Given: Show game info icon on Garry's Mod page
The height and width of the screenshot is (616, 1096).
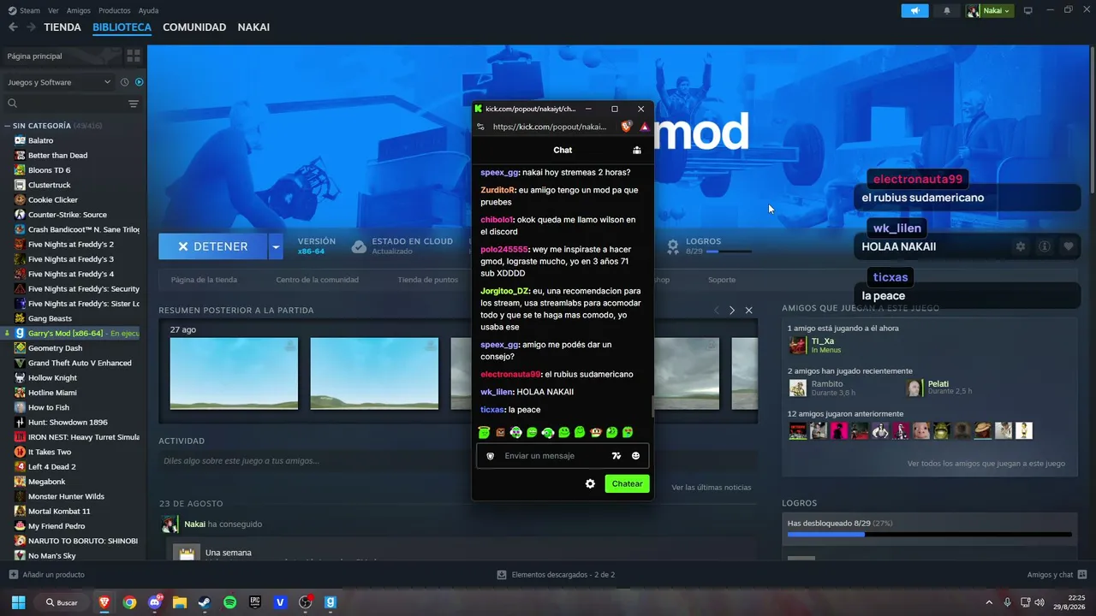Looking at the screenshot, I should coord(1045,246).
